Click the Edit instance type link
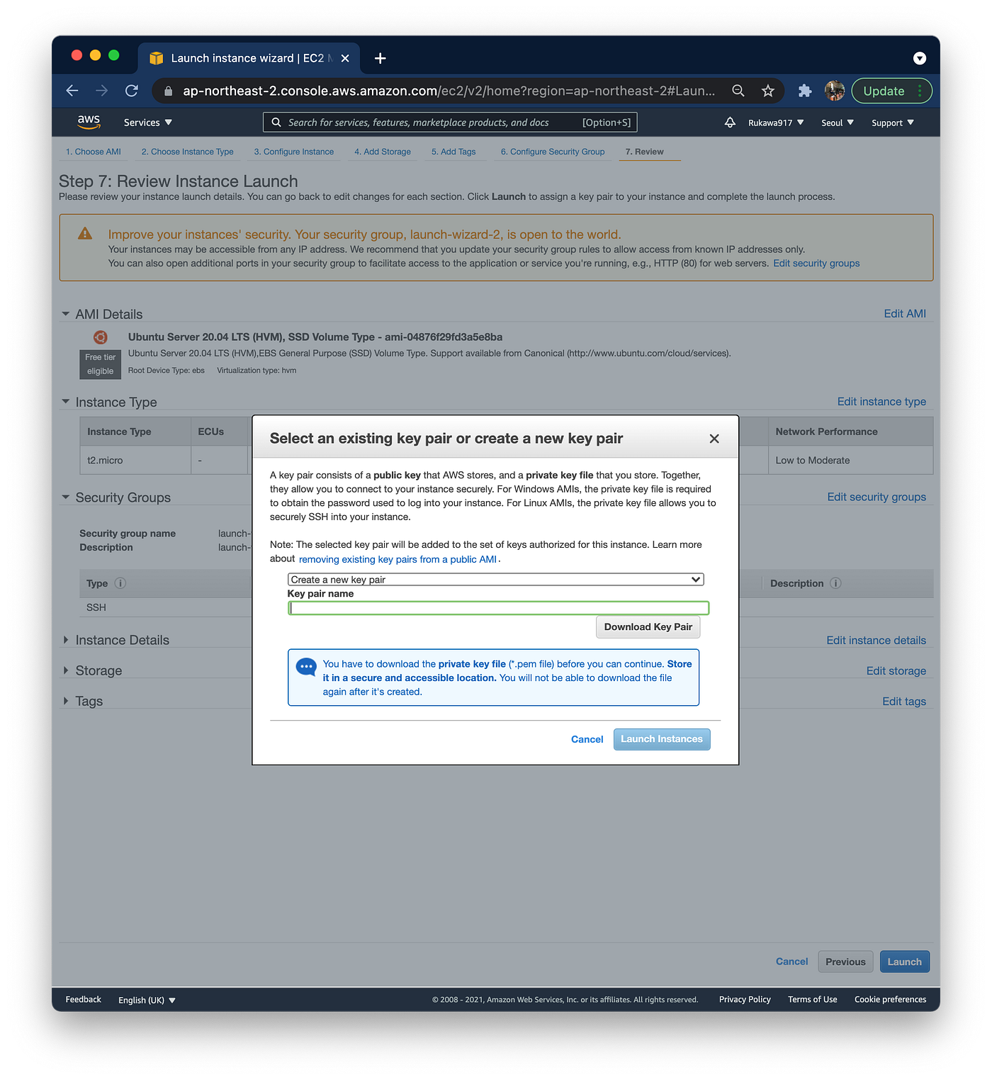Image resolution: width=992 pixels, height=1080 pixels. tap(881, 401)
